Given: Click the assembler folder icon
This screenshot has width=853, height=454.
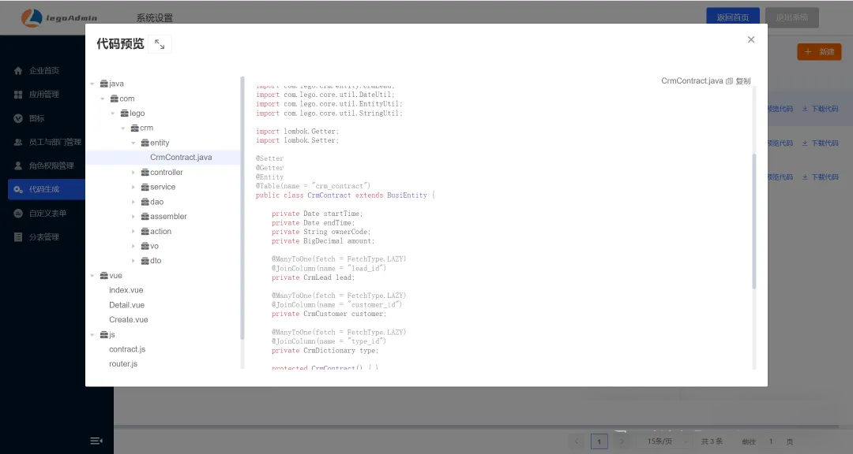Looking at the screenshot, I should (145, 217).
